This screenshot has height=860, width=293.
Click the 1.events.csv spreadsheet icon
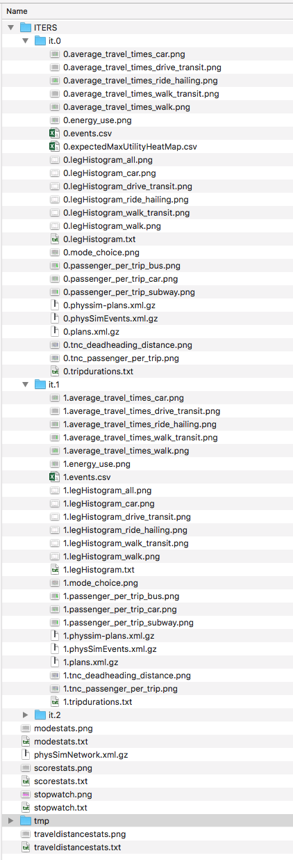55,477
